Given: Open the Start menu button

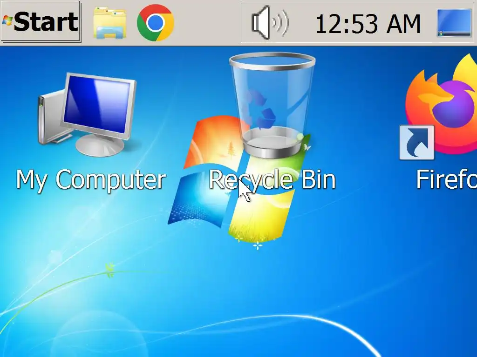Looking at the screenshot, I should pos(41,21).
